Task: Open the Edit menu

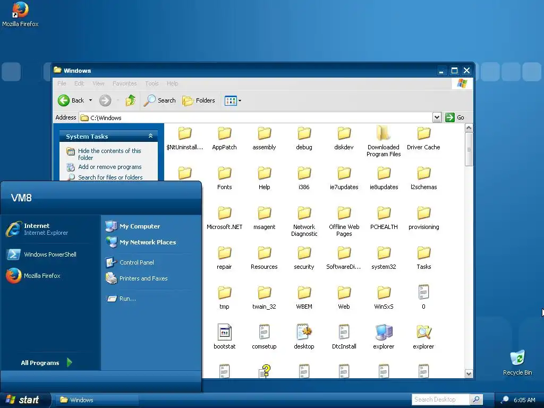Action: [x=79, y=83]
